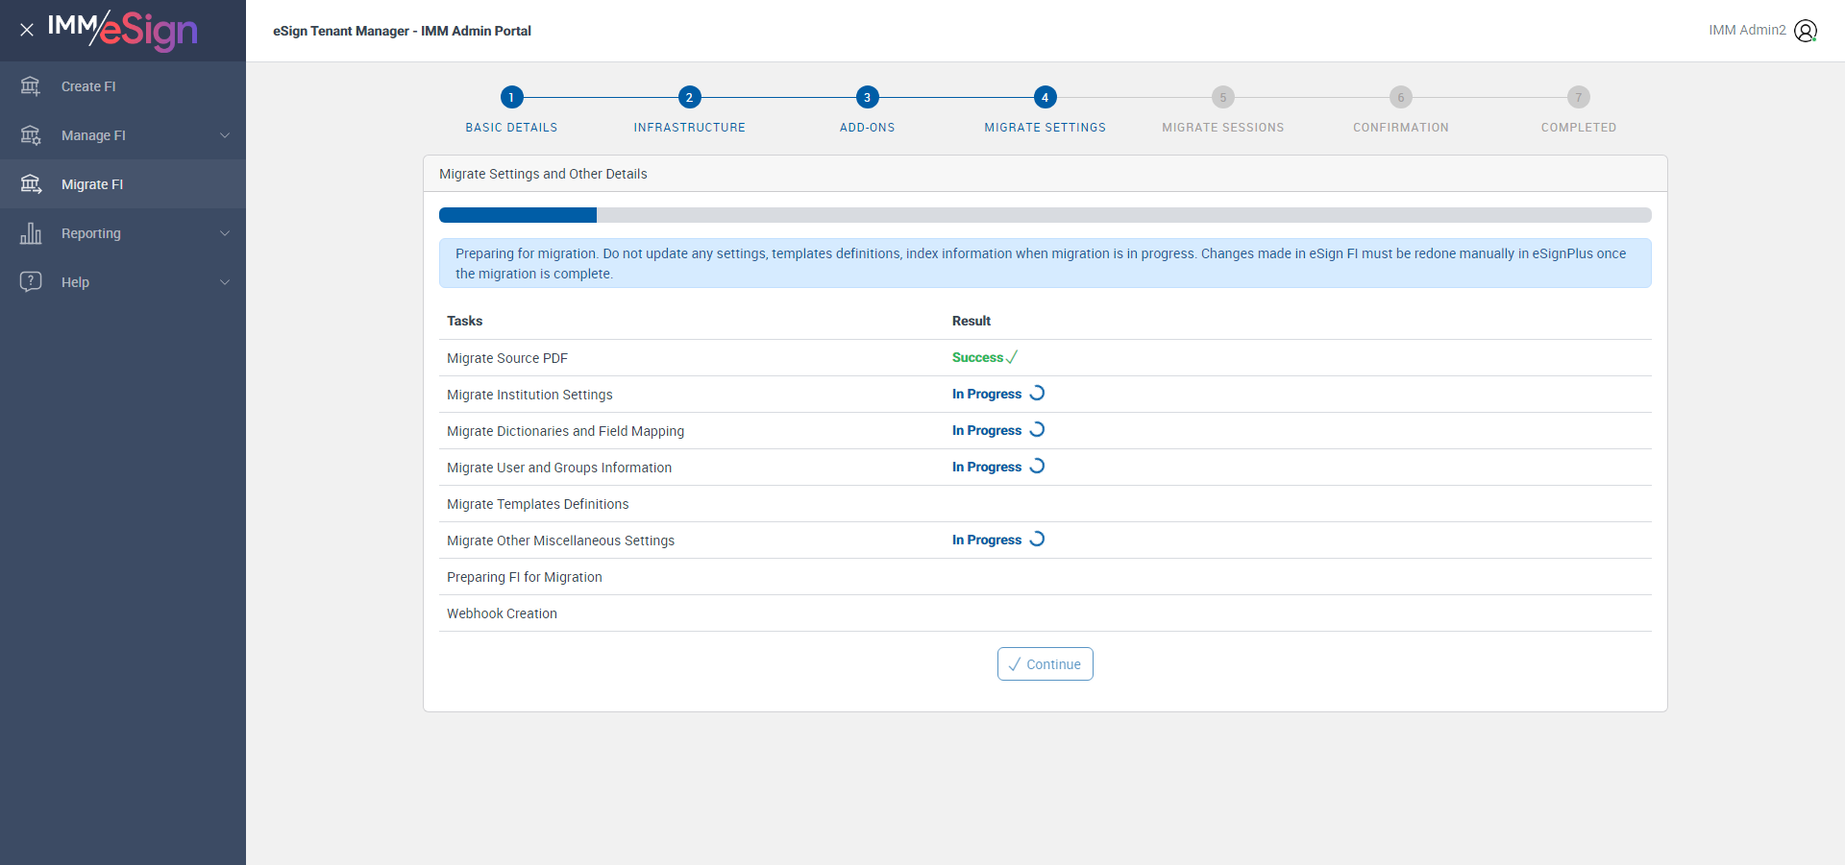1845x865 pixels.
Task: Click the Reporting bar chart icon
Action: tap(31, 233)
